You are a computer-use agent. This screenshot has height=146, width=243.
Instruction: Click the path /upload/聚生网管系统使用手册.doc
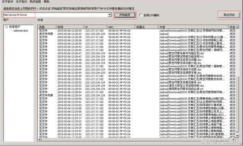(181, 73)
